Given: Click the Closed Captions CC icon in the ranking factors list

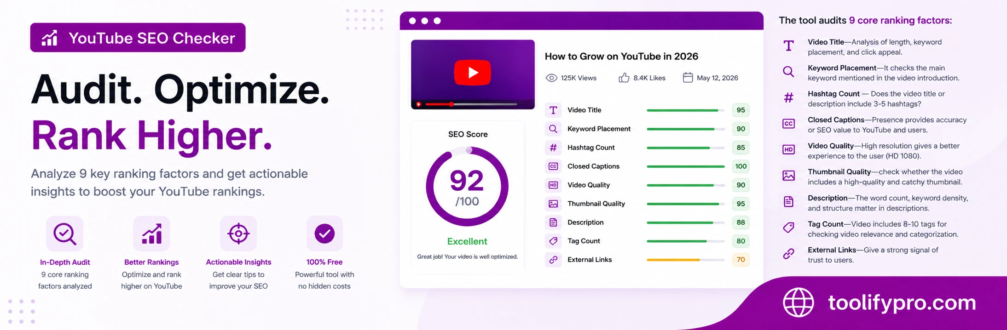Looking at the screenshot, I should tap(788, 124).
